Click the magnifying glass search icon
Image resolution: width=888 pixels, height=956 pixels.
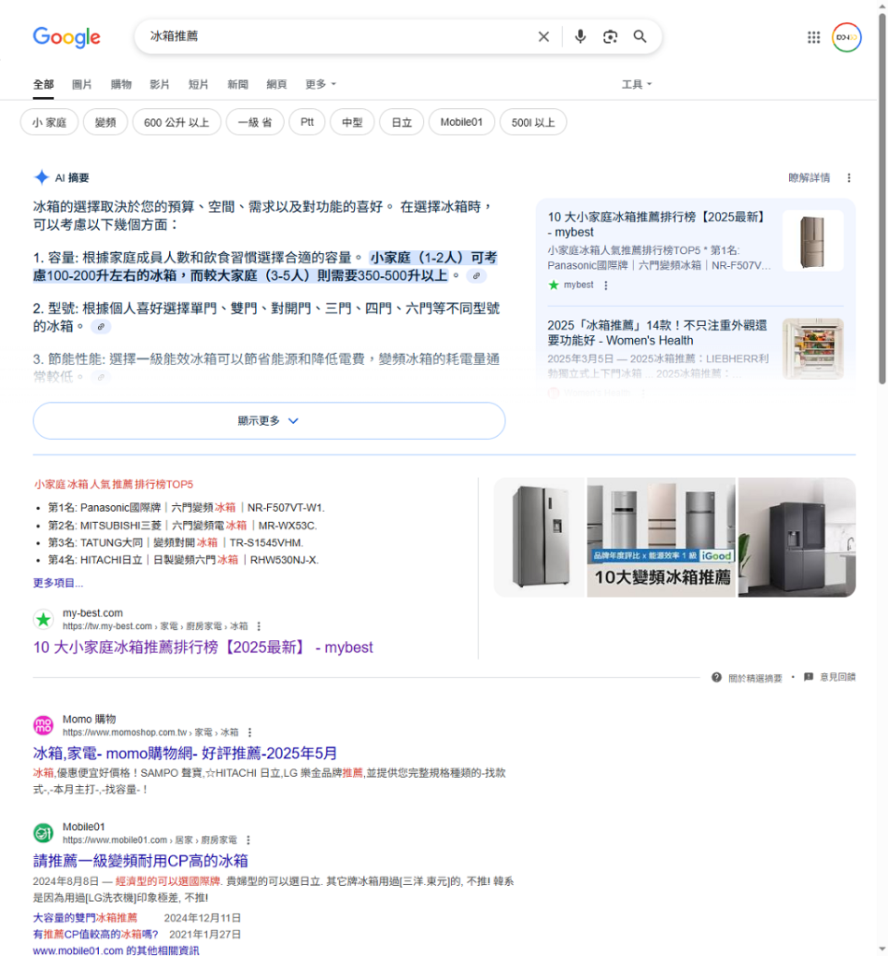[640, 36]
